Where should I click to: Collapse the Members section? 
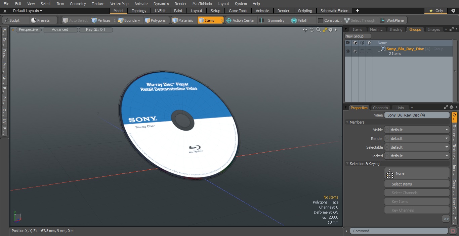[347, 122]
